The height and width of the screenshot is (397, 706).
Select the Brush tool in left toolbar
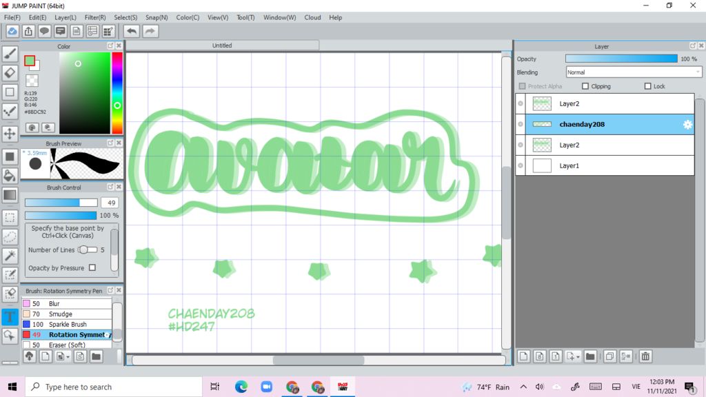pyautogui.click(x=10, y=54)
